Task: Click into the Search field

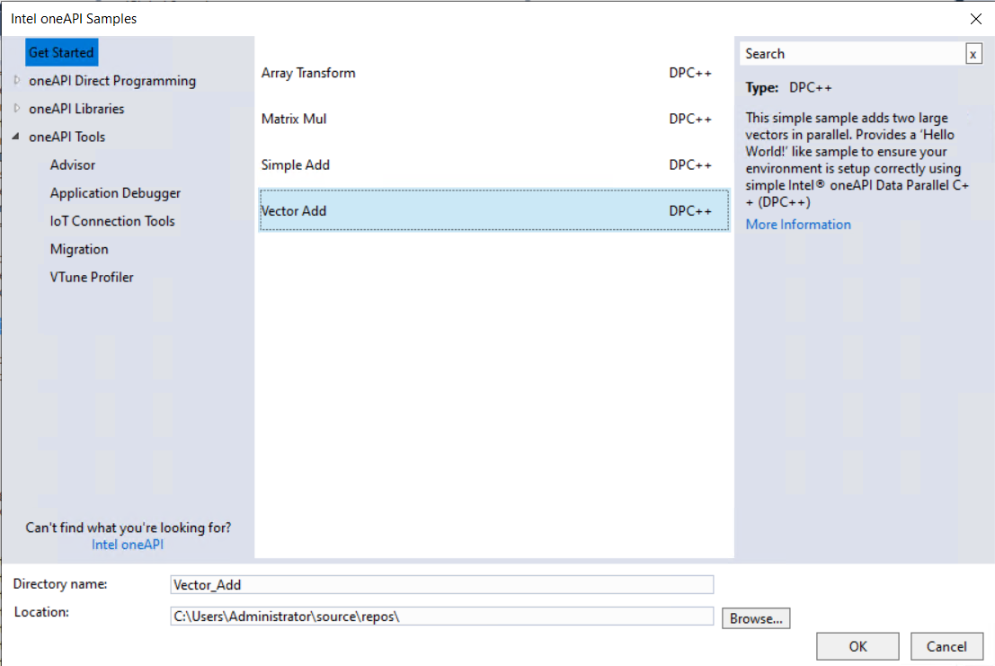Action: click(851, 54)
